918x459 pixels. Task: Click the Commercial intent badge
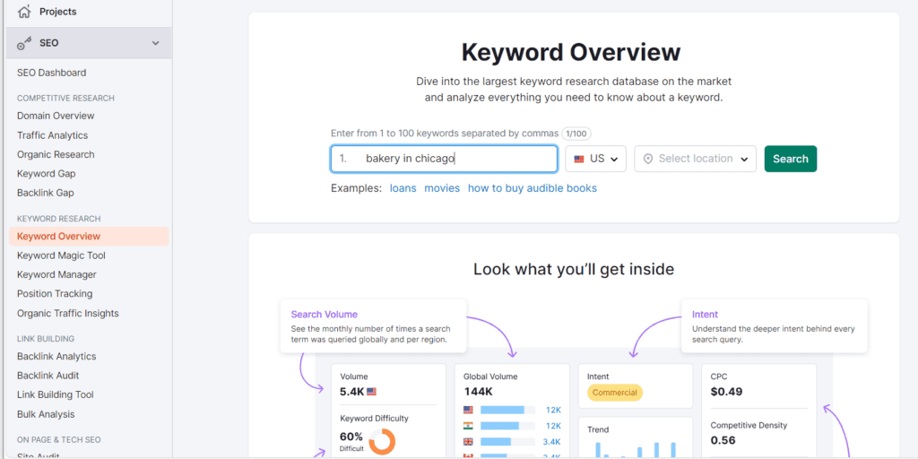(x=615, y=393)
